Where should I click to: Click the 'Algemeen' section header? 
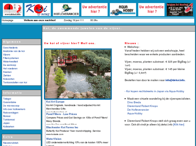point(21,42)
